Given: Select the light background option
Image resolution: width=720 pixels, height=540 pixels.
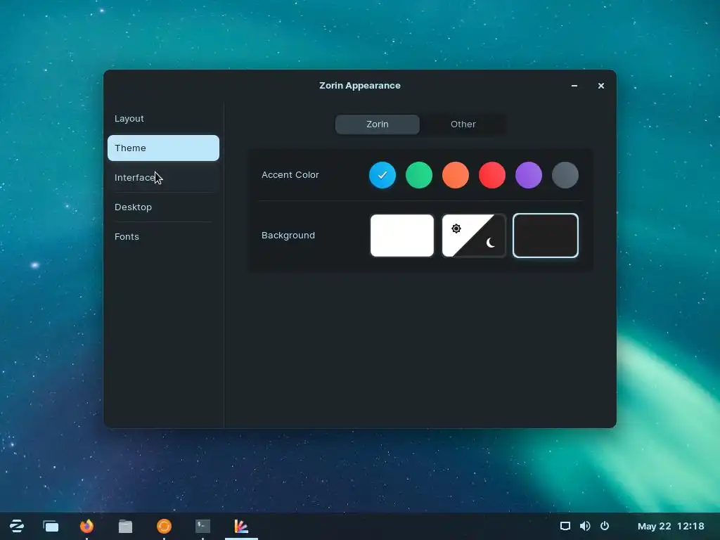Looking at the screenshot, I should point(402,236).
